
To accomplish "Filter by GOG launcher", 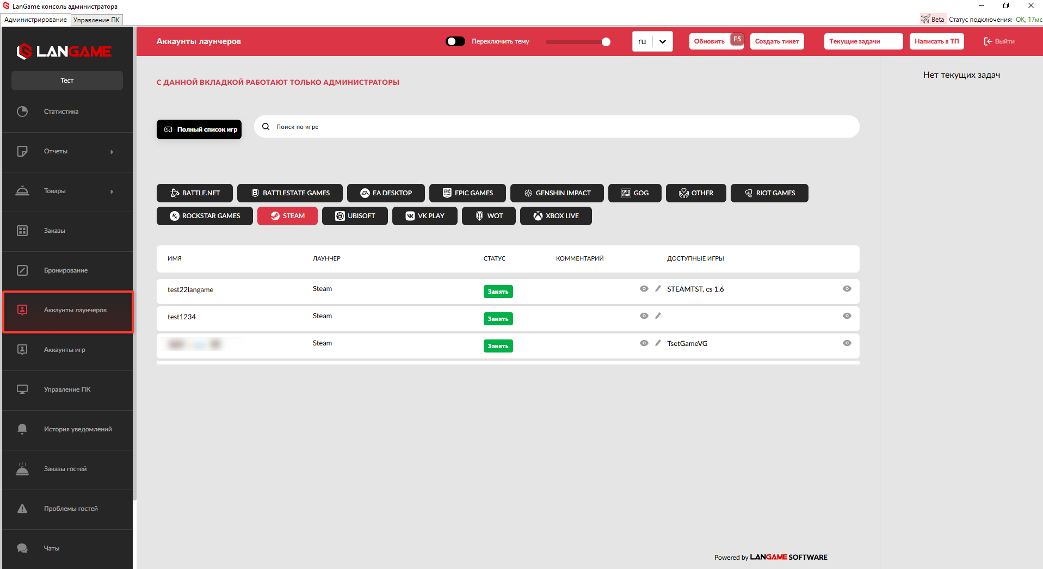I will [x=635, y=193].
